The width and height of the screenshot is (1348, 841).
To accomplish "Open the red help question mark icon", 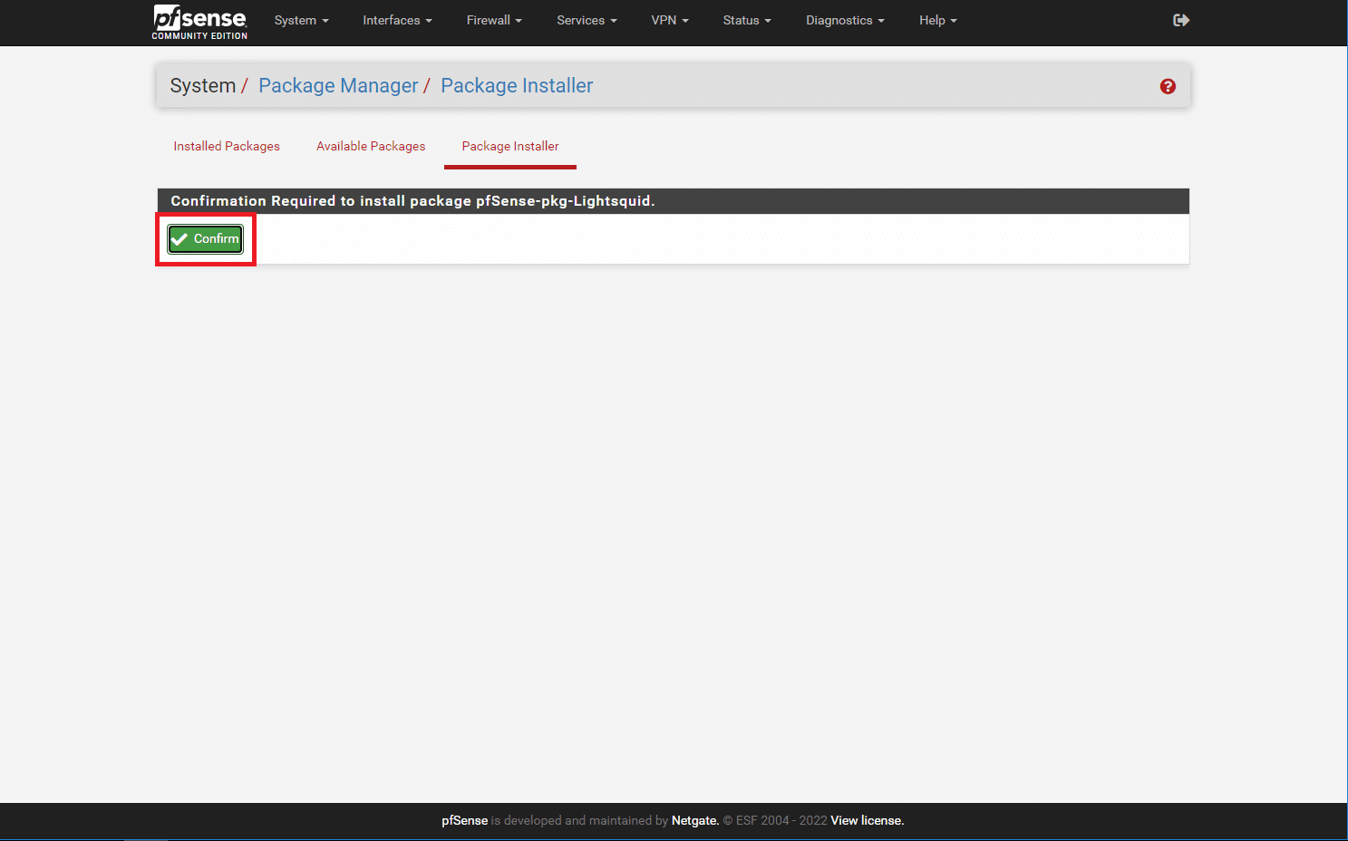I will coord(1168,86).
